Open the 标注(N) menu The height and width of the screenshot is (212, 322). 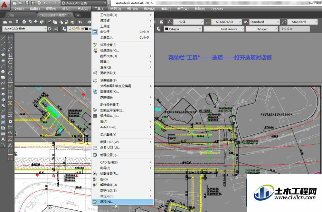click(x=132, y=9)
